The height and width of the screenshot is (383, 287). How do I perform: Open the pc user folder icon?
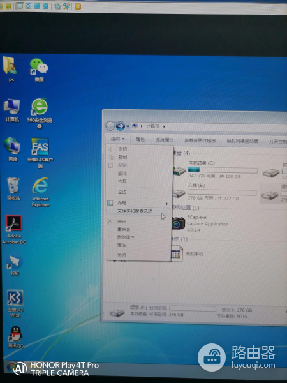10,69
